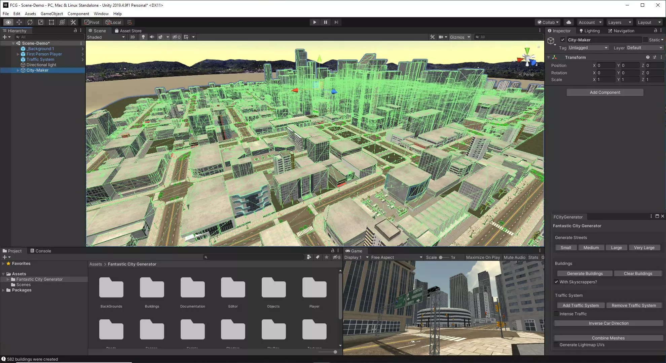Open the GameObject menu
This screenshot has width=666, height=363.
tap(51, 14)
